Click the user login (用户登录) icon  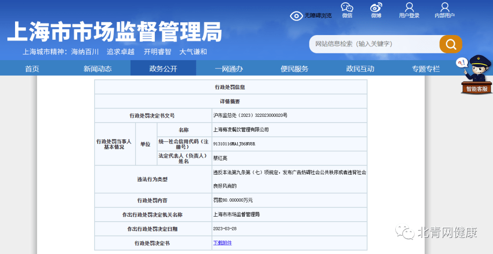[x=409, y=7]
